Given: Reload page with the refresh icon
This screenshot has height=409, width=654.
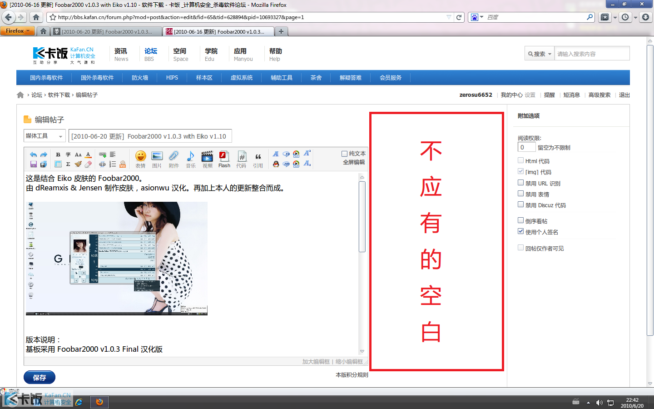Looking at the screenshot, I should pos(459,17).
